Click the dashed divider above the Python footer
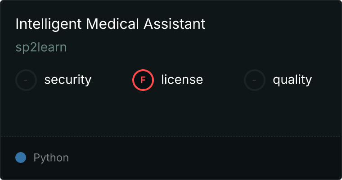The image size is (342, 180). 171,136
